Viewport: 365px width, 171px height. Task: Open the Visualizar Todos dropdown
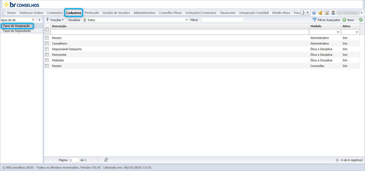tap(135, 20)
